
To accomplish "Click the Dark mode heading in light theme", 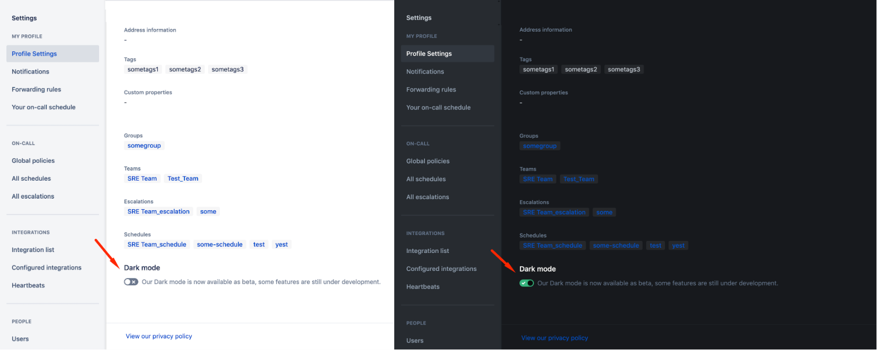I will click(142, 268).
